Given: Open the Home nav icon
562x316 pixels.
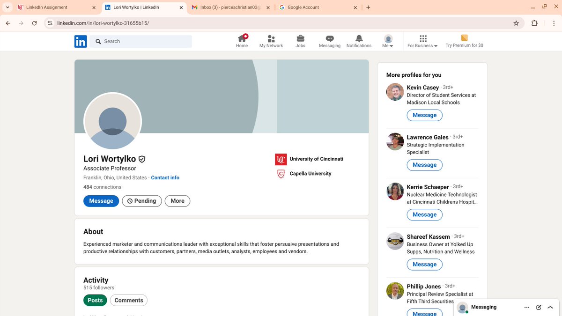Looking at the screenshot, I should (242, 41).
